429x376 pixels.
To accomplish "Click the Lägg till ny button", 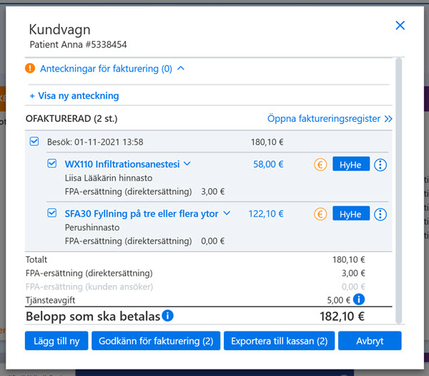I will click(x=56, y=341).
